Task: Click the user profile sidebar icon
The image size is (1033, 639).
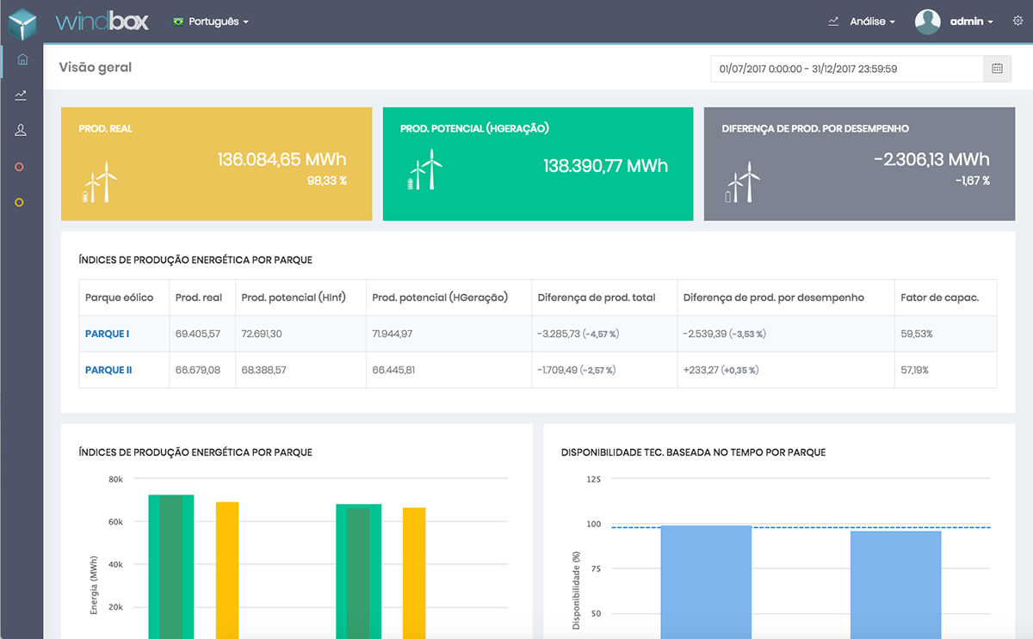Action: (x=21, y=130)
